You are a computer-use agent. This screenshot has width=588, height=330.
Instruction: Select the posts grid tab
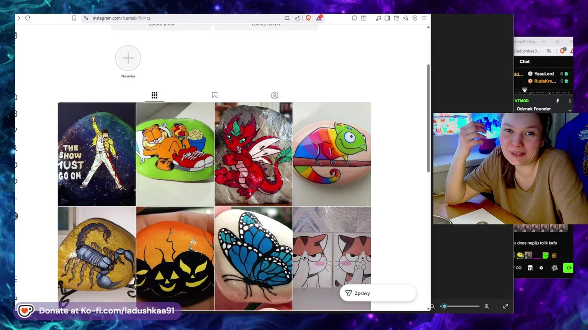[x=154, y=95]
